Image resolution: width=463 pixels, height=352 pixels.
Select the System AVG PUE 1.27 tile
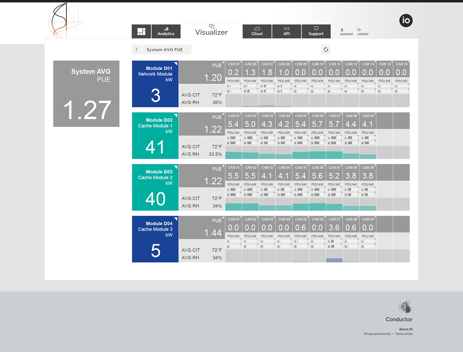point(86,94)
